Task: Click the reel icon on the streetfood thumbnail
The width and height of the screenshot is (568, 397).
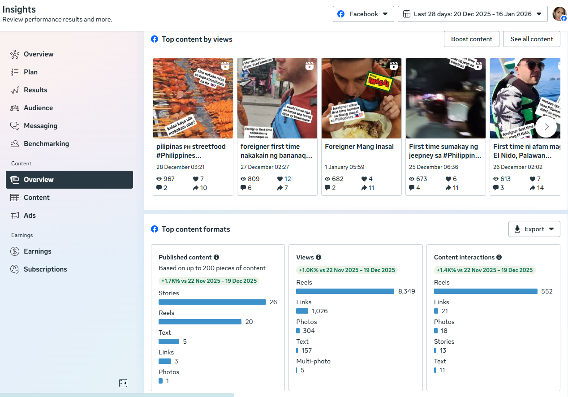Action: tap(225, 66)
